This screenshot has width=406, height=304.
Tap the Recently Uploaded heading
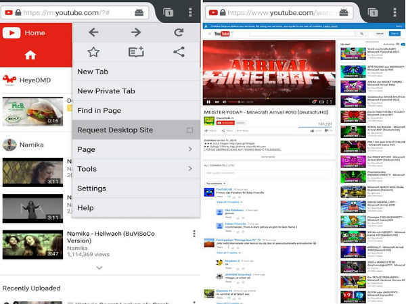pyautogui.click(x=31, y=288)
